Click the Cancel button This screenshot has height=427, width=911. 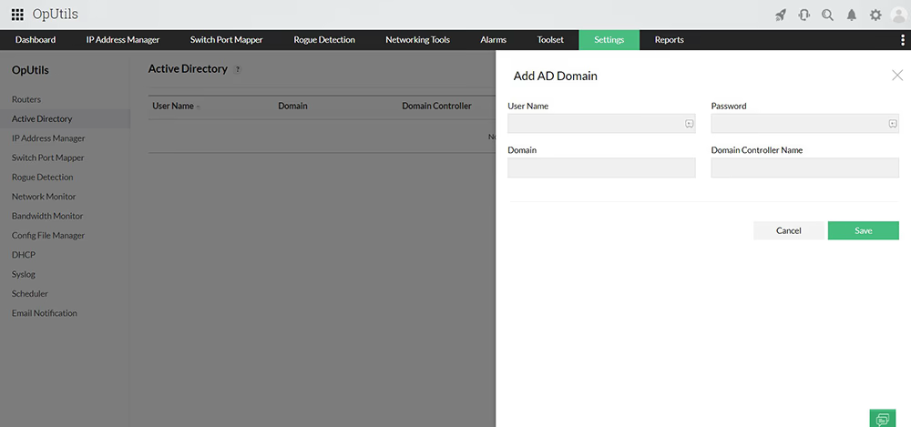(788, 230)
